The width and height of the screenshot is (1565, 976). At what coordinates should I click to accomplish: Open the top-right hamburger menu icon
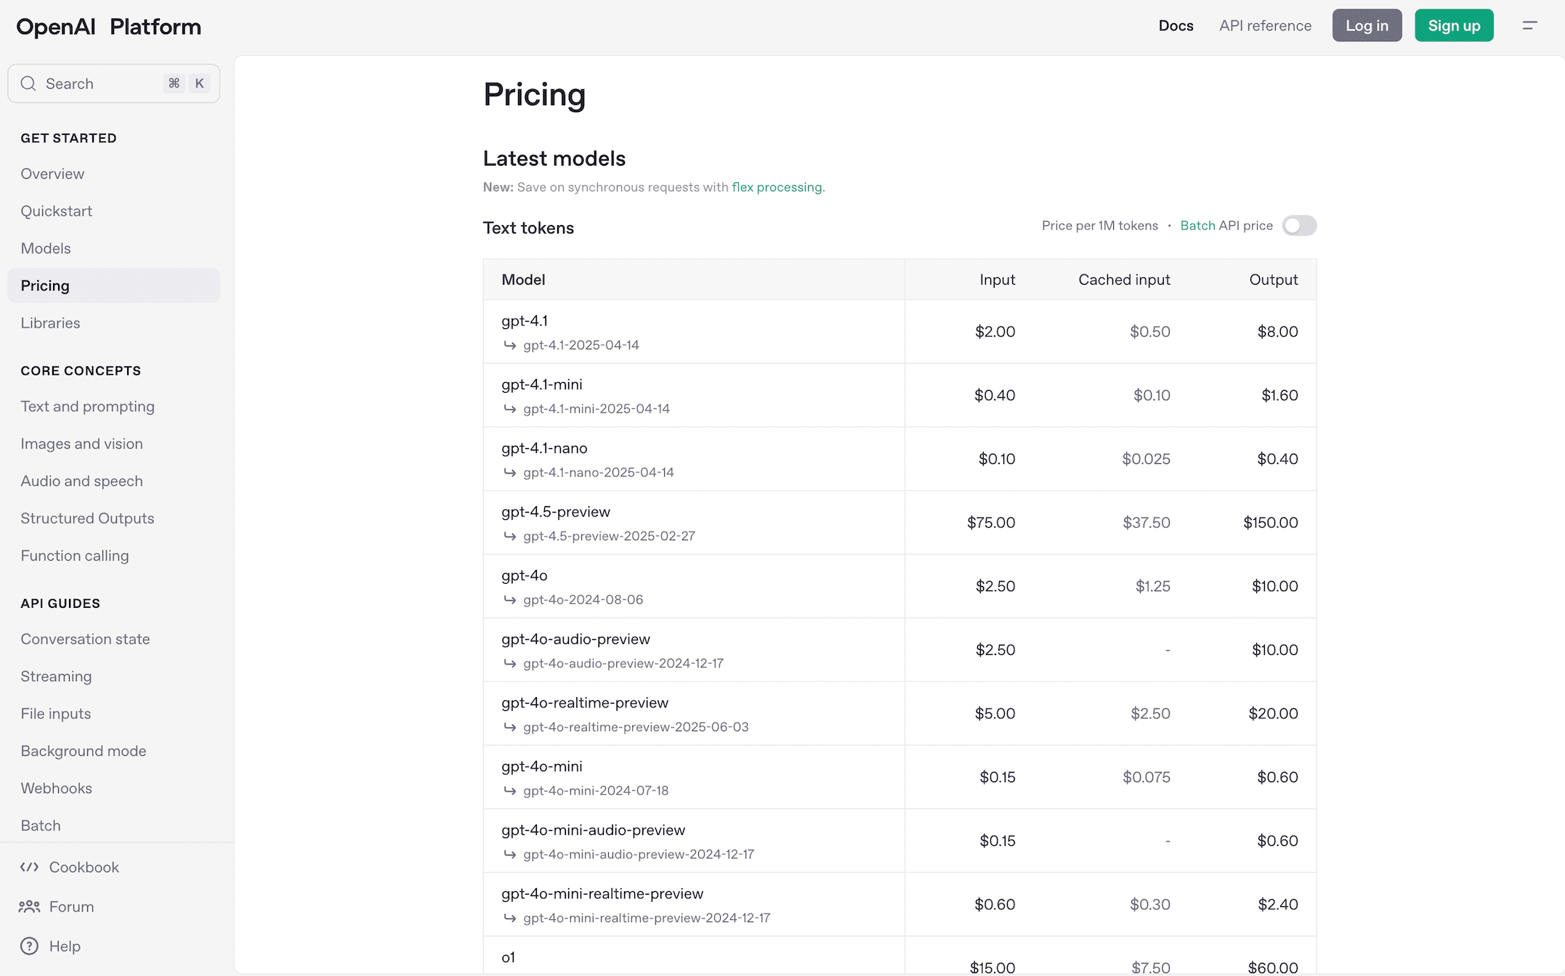(x=1529, y=25)
